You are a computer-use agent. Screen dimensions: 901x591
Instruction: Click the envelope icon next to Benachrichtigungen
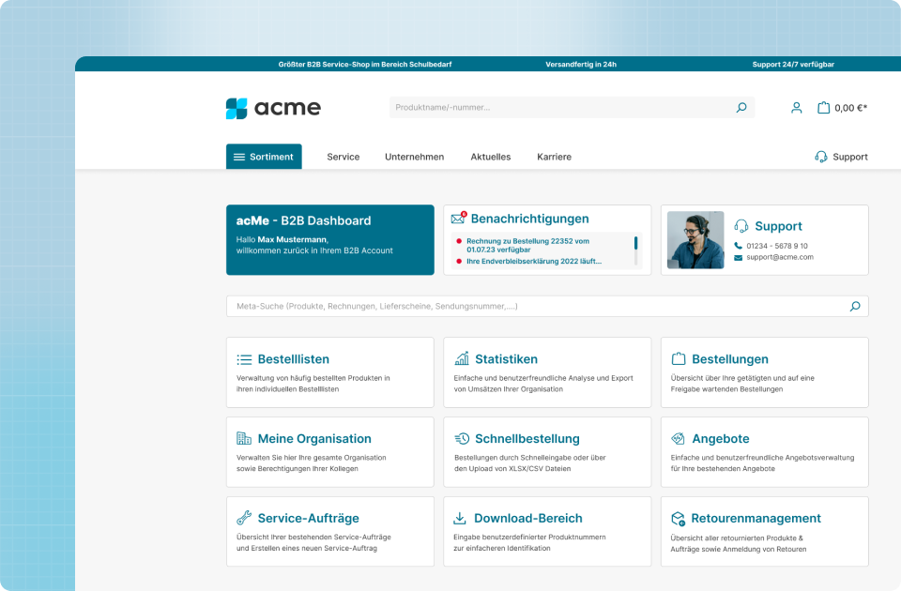458,219
